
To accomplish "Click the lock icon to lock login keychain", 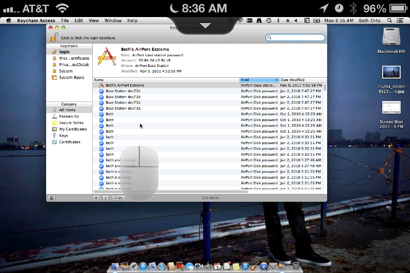I will (x=54, y=38).
